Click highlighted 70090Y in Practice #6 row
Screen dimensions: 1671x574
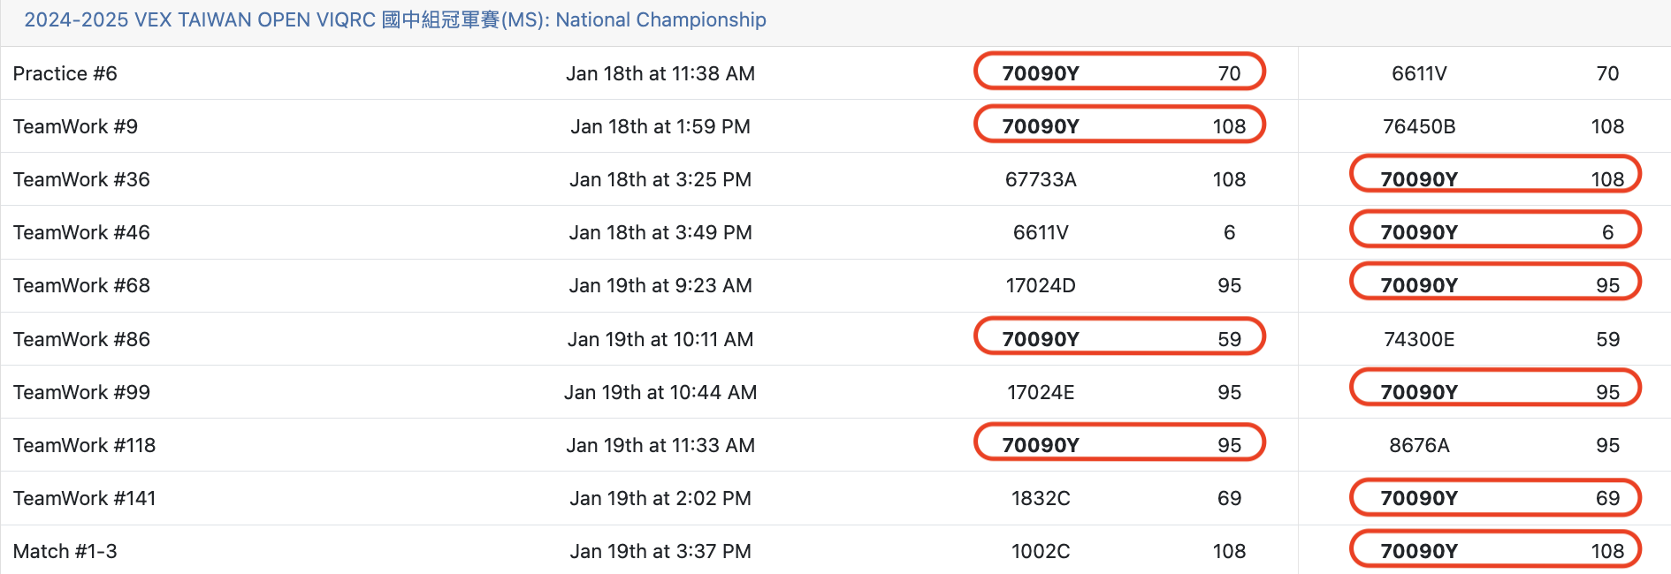click(x=1040, y=73)
